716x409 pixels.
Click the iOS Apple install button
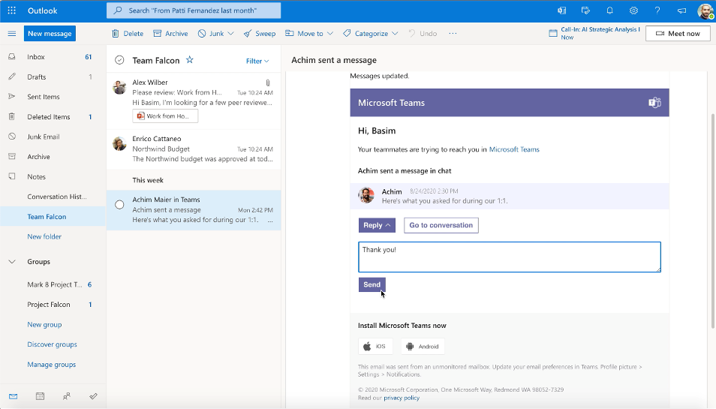[375, 347]
